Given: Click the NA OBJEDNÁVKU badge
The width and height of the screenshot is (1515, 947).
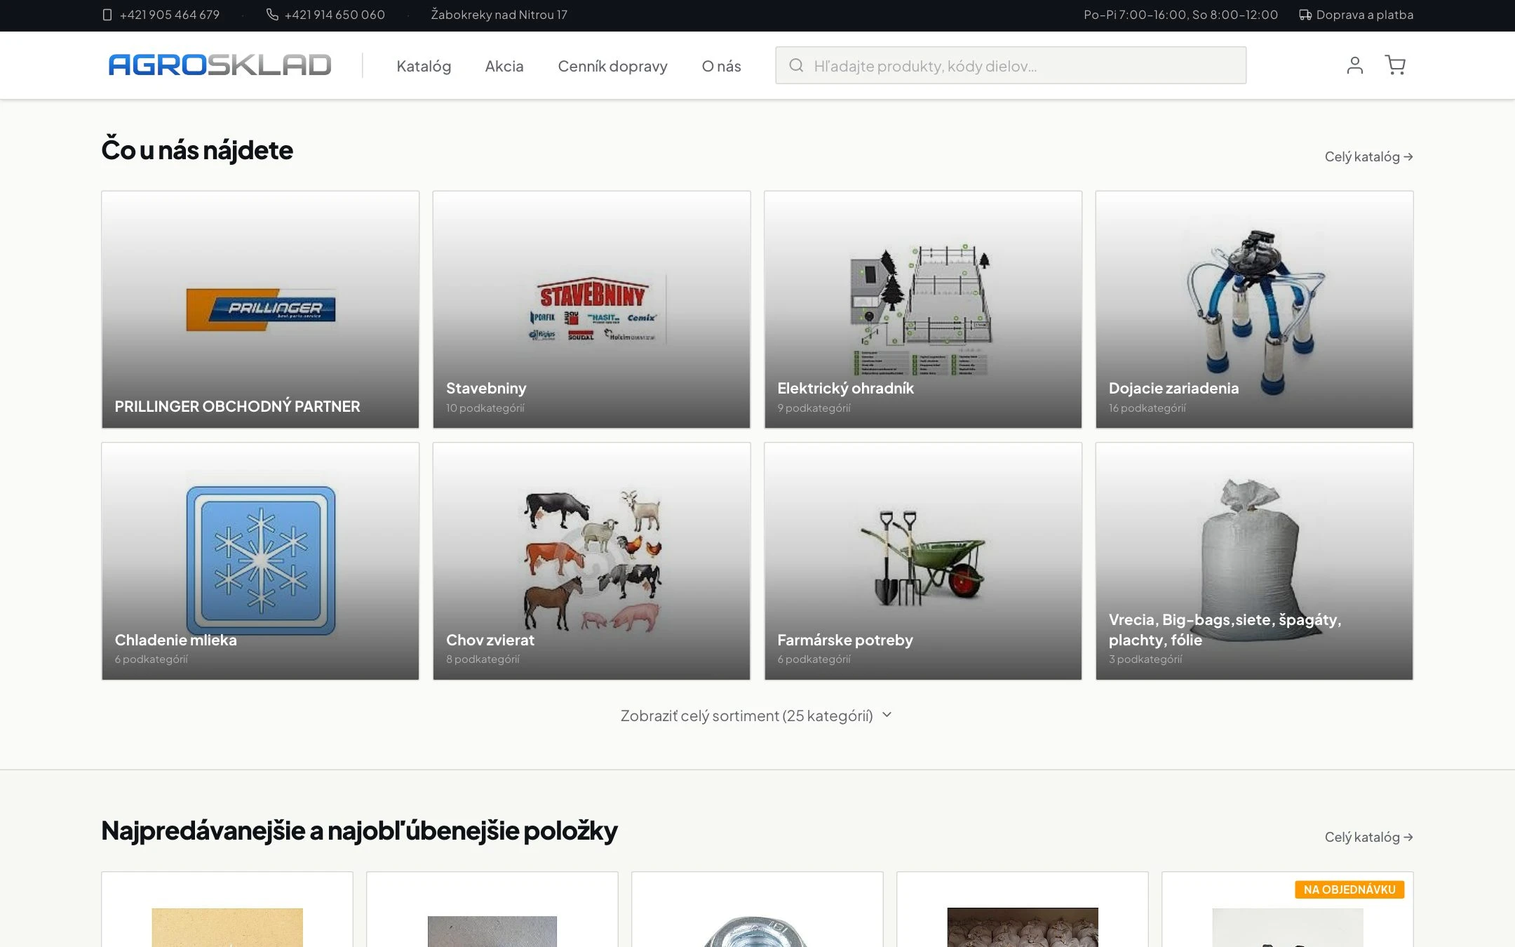Looking at the screenshot, I should coord(1349,889).
